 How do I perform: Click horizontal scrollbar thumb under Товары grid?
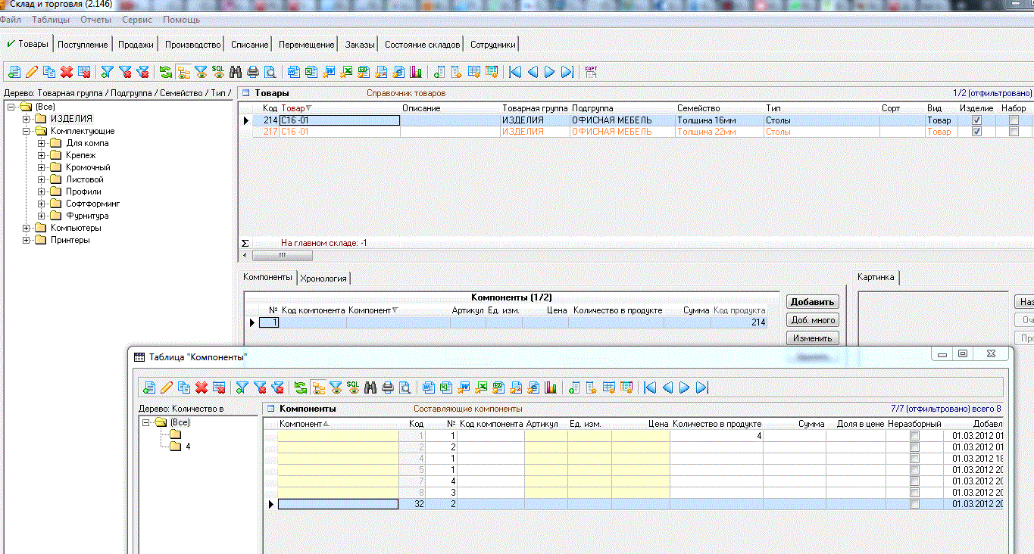[282, 256]
